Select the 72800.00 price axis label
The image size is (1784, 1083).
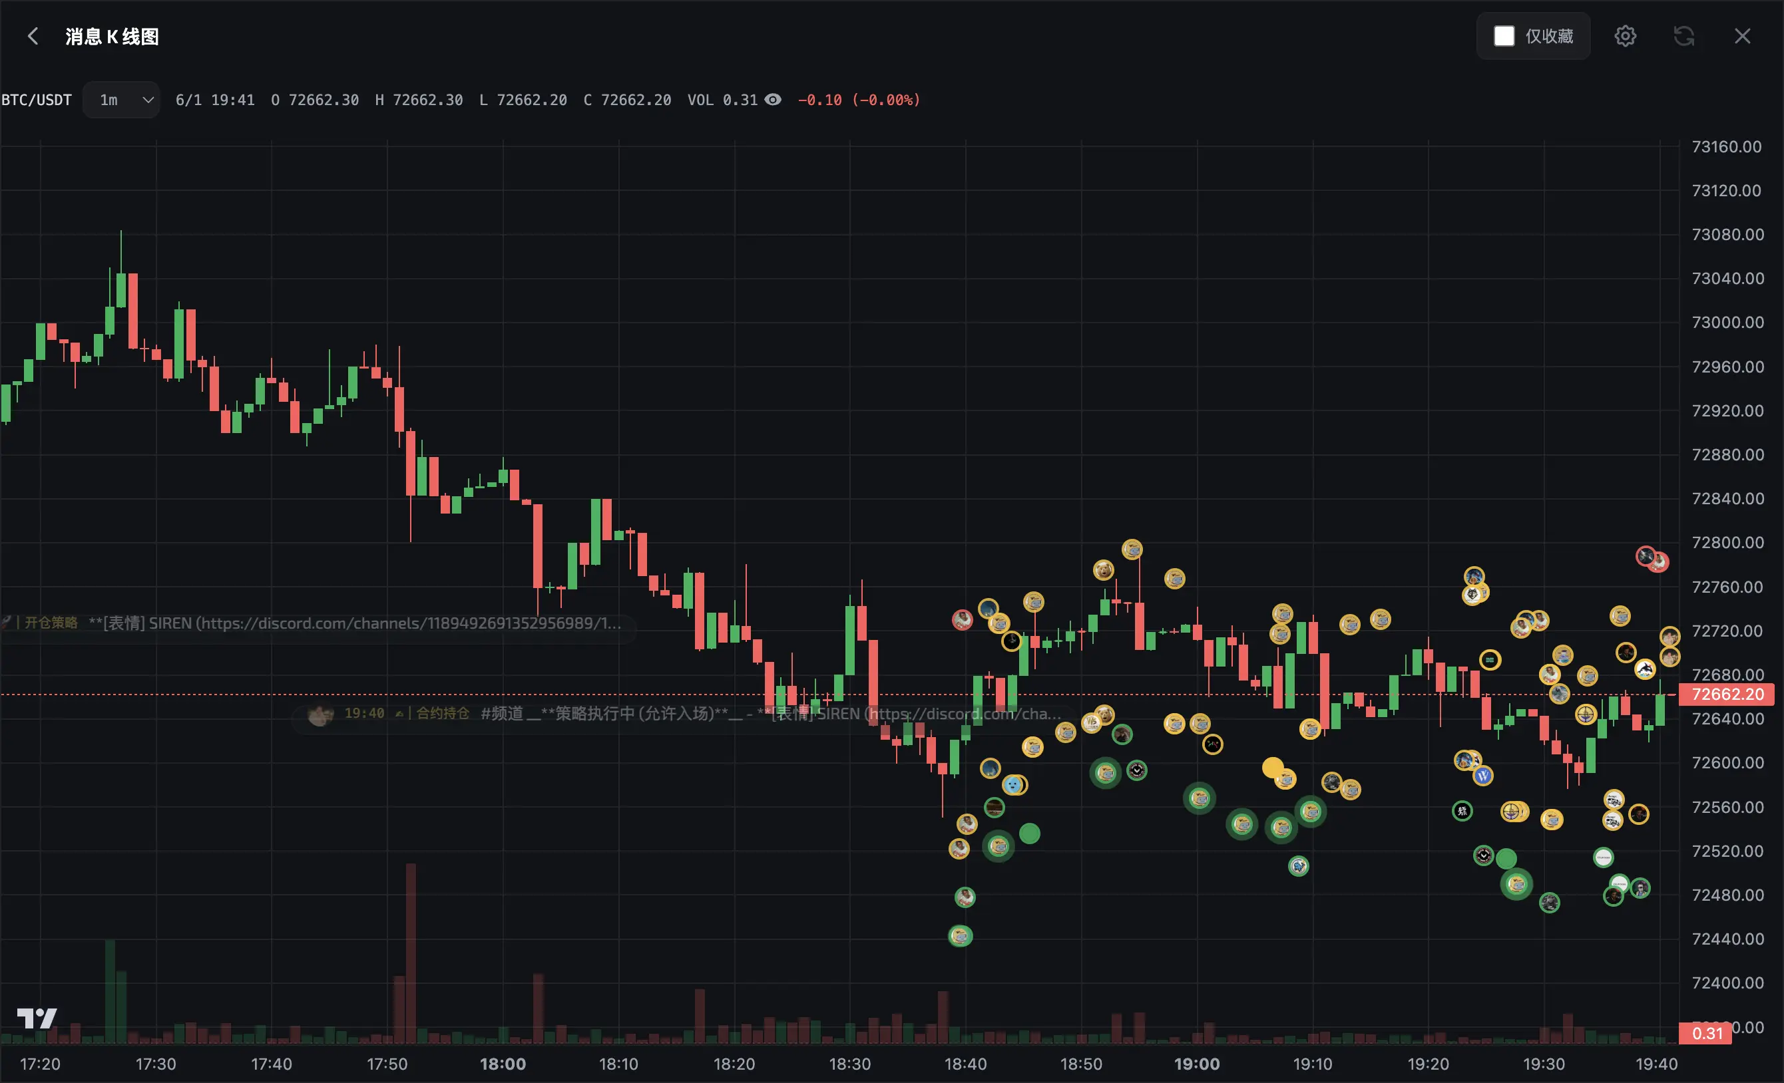[1726, 543]
